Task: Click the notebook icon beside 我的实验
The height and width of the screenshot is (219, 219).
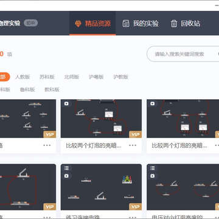Action: tap(126, 24)
